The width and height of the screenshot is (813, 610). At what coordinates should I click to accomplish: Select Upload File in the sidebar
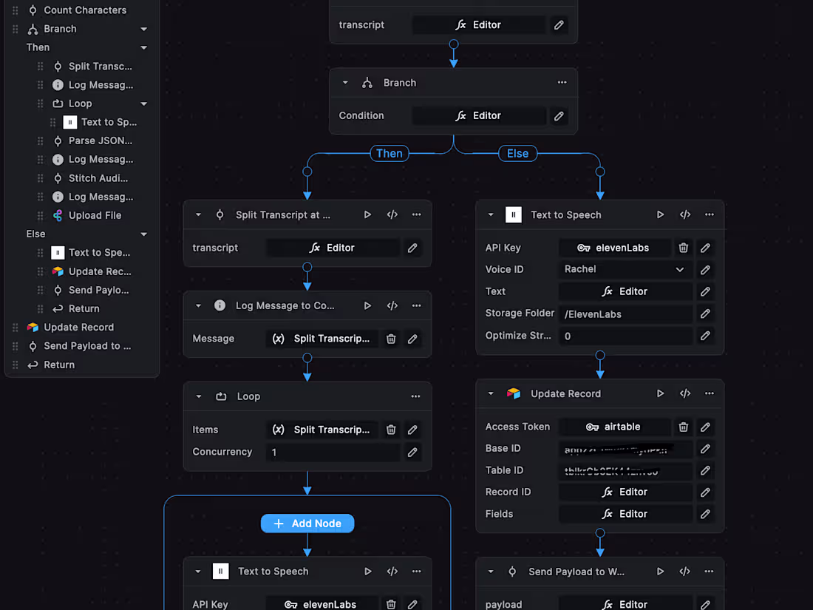coord(94,215)
